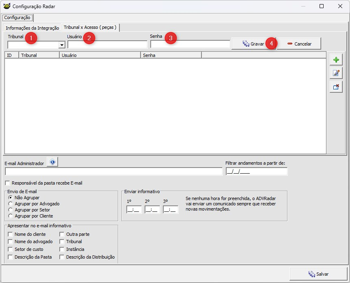Click the 1º time field
Image resolution: width=350 pixels, height=283 pixels.
tap(134, 210)
